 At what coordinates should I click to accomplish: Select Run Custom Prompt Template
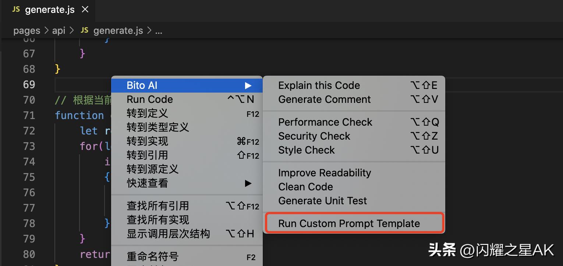tap(354, 224)
